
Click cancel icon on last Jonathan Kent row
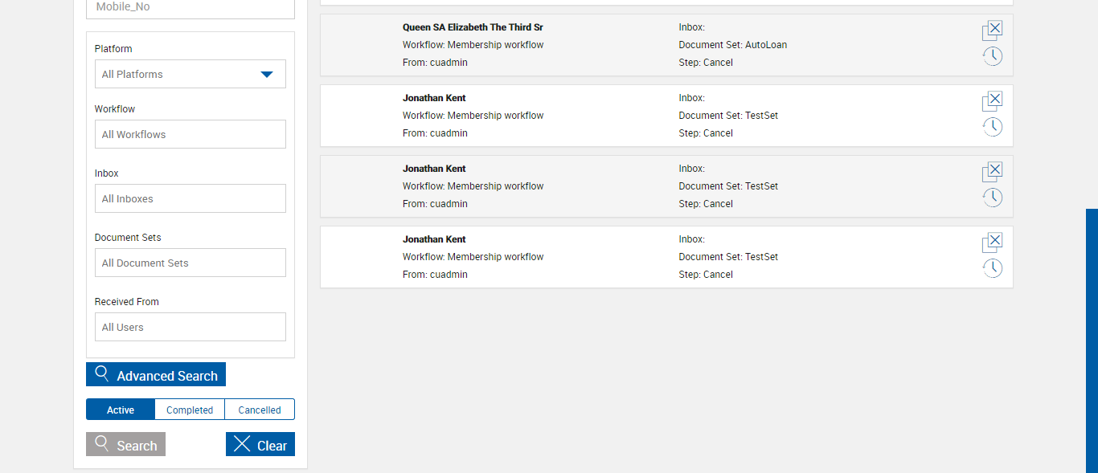(x=993, y=243)
